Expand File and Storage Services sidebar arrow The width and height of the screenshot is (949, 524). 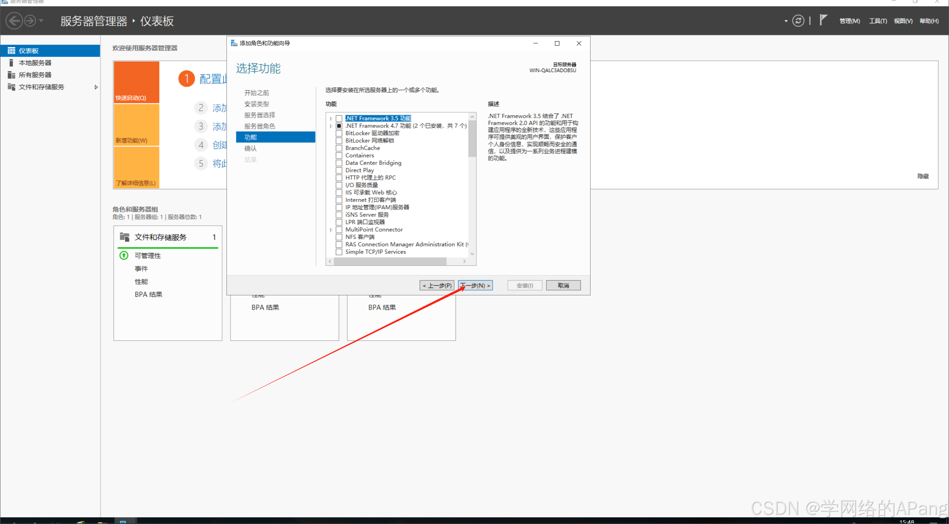(96, 87)
